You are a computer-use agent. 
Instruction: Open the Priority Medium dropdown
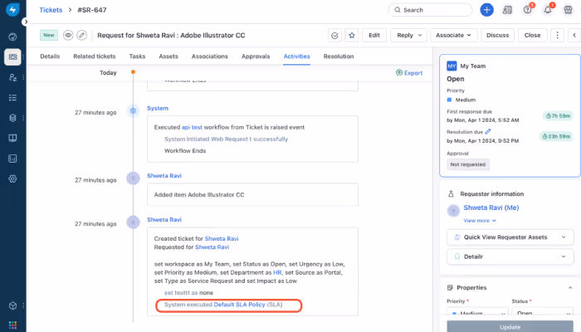coord(477,313)
